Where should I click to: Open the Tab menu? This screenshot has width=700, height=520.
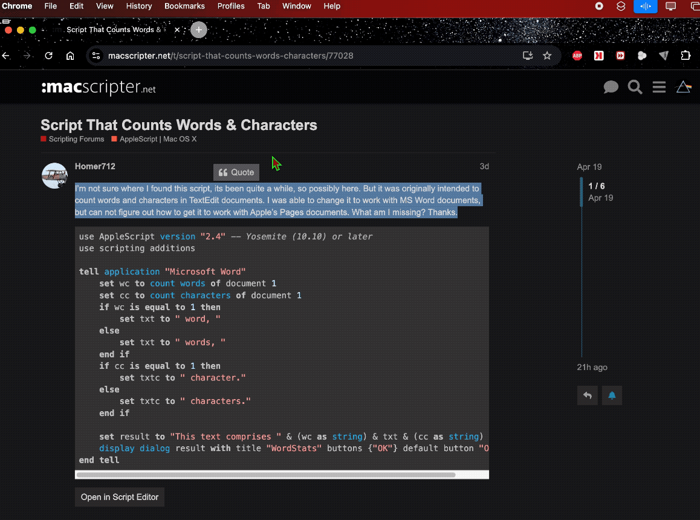tap(264, 6)
